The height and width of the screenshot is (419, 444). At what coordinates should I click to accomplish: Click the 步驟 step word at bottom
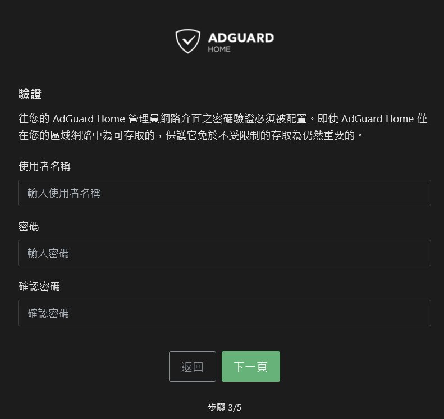pos(217,407)
